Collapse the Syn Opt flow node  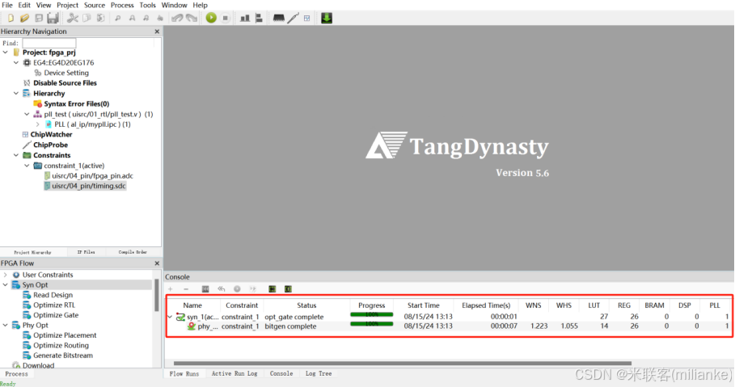pos(6,285)
